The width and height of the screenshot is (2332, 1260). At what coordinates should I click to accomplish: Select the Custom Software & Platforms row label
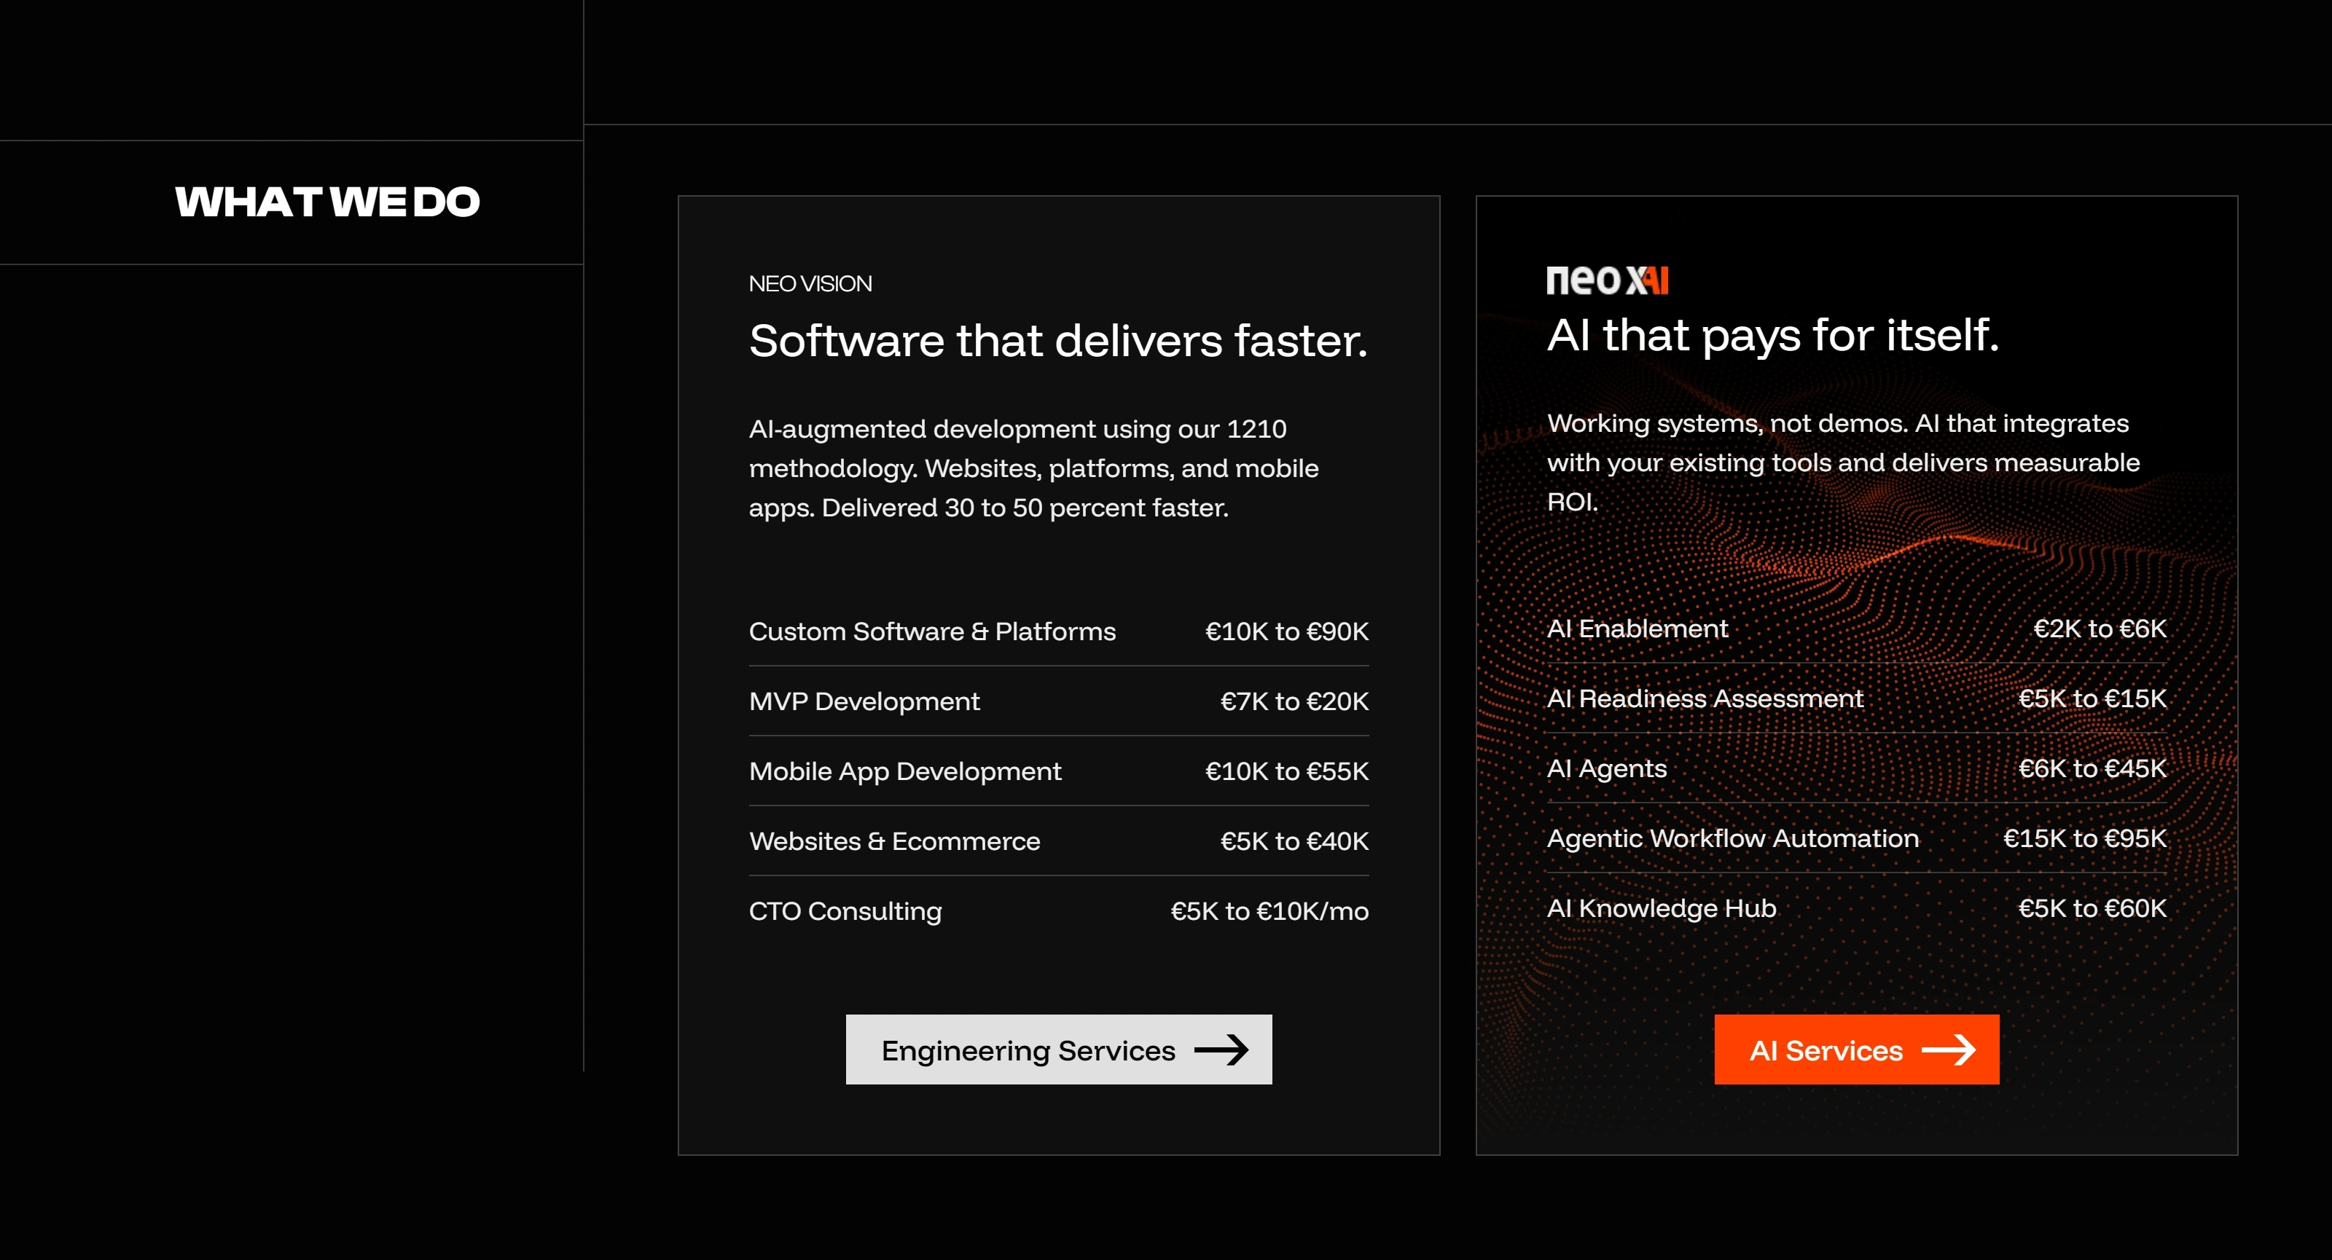[931, 631]
